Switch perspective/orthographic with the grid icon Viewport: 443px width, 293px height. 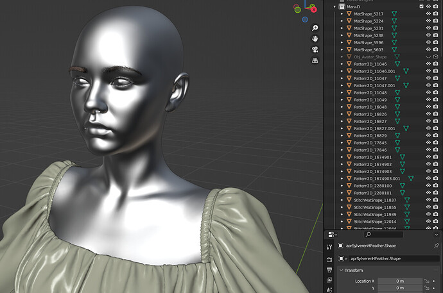[315, 60]
